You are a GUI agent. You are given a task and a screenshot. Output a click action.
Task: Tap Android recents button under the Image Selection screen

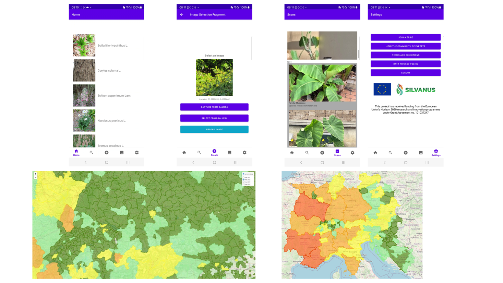236,162
